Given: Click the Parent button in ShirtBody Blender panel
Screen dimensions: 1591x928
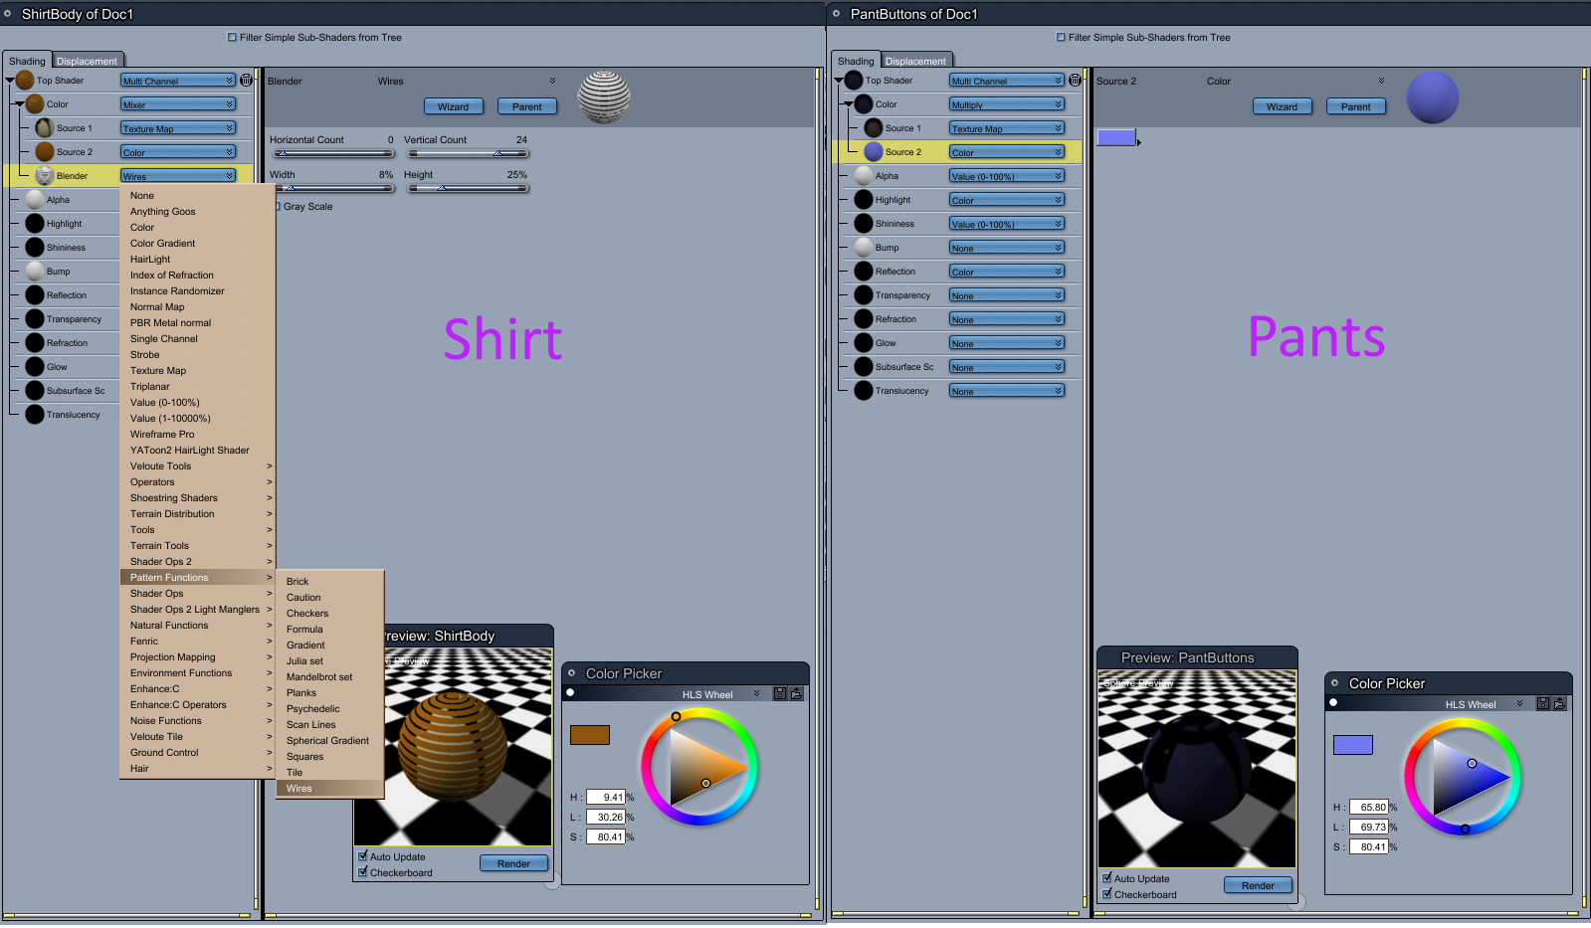Looking at the screenshot, I should [526, 106].
